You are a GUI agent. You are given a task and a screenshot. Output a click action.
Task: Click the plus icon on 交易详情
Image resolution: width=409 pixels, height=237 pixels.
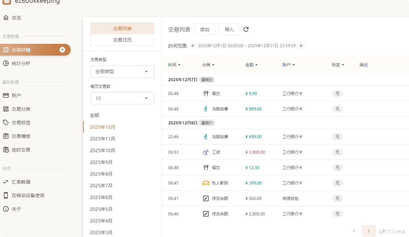pyautogui.click(x=62, y=50)
